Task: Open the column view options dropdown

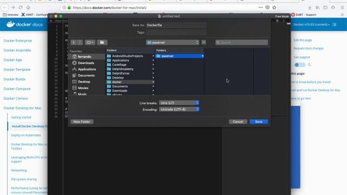Action: 90,42
